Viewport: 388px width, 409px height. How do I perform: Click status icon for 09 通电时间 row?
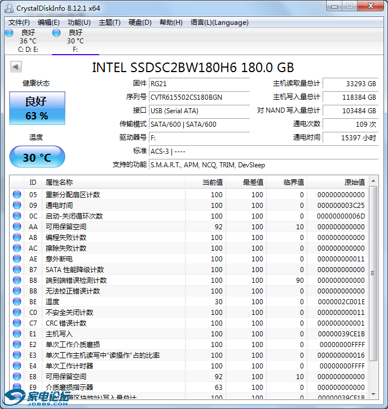point(17,205)
